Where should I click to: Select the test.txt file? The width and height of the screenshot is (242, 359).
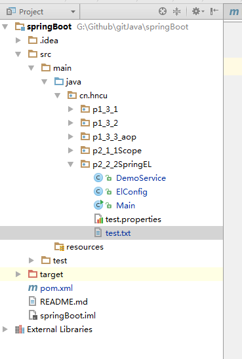tap(118, 233)
